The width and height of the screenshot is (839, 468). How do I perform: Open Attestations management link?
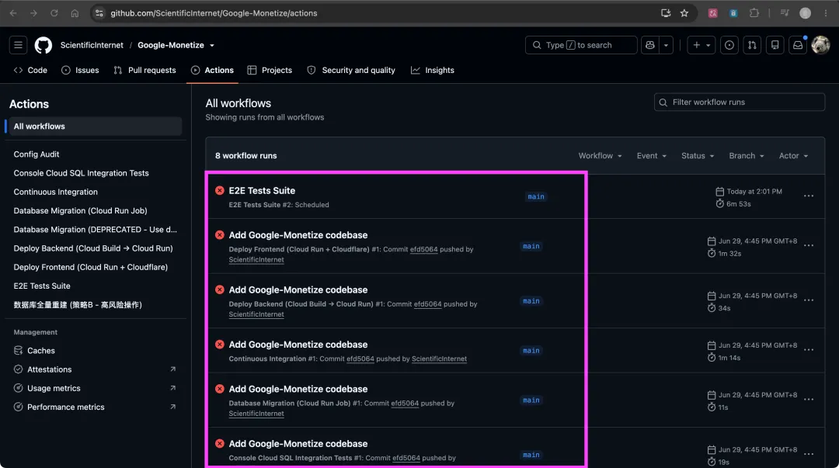[x=49, y=369]
